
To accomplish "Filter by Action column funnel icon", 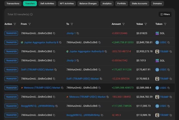I will click(x=15, y=24).
